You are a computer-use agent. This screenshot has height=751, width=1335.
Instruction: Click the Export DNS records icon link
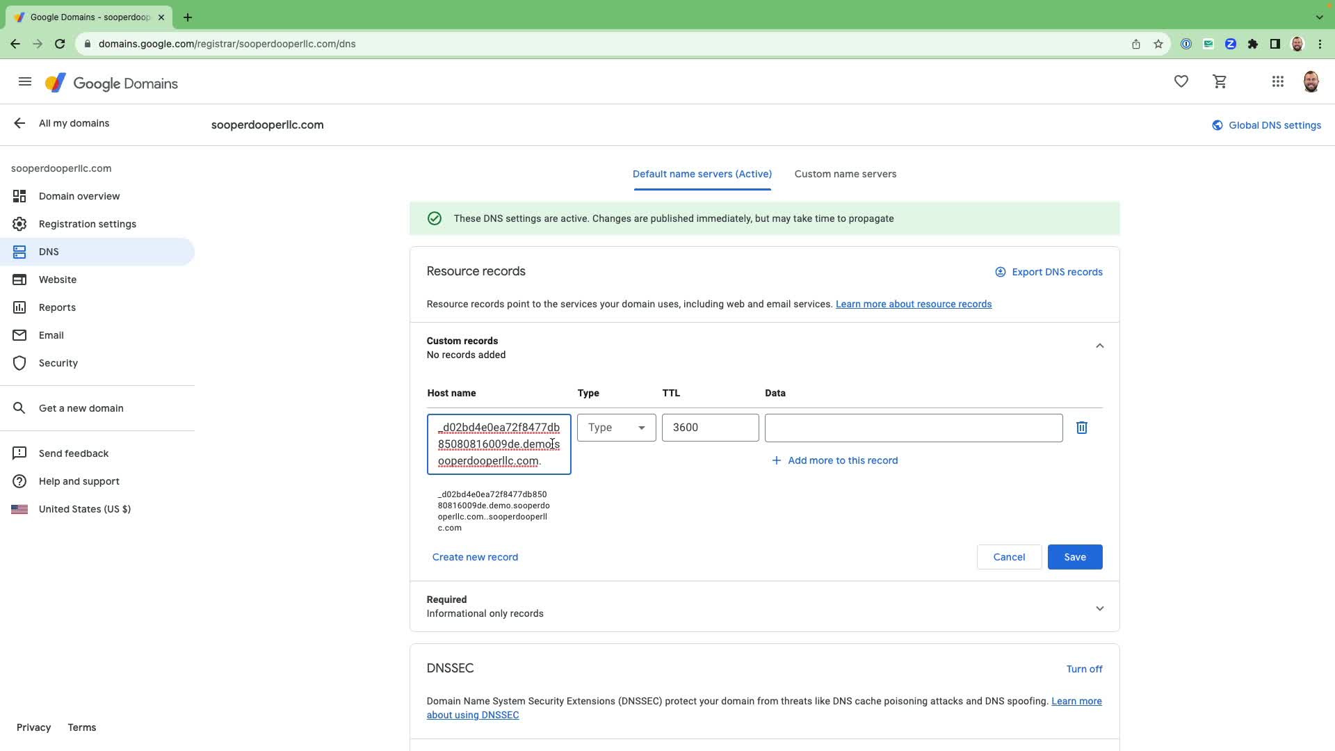(x=1049, y=272)
